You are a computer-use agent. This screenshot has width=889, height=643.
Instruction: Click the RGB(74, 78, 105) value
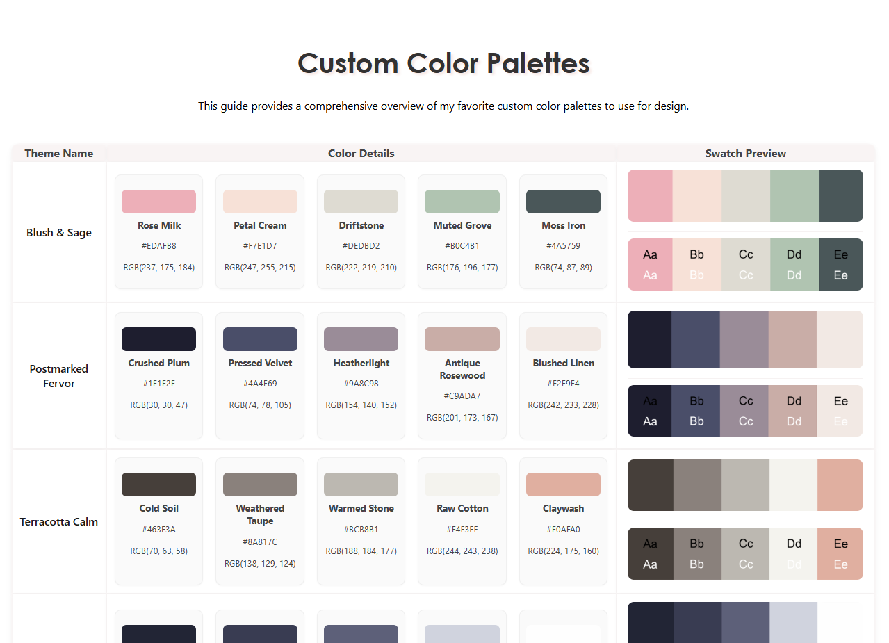(x=260, y=405)
